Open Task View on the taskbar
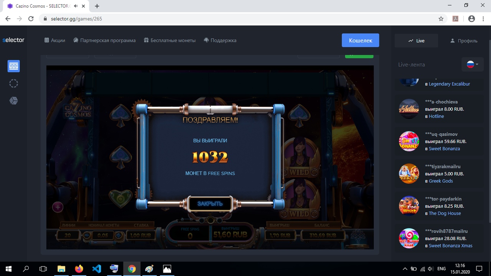 (x=43, y=269)
